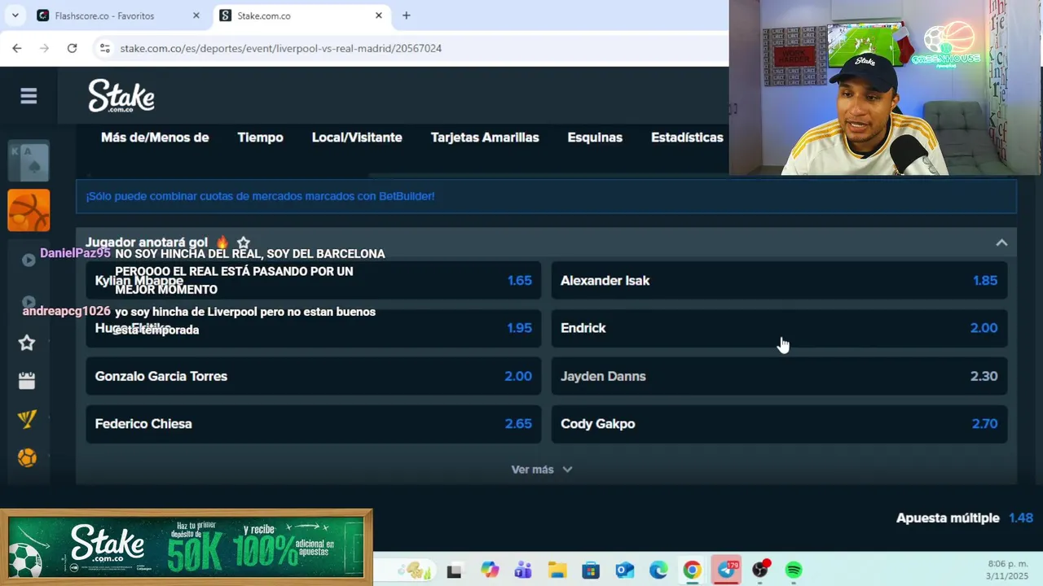Open the taskbar clock and date

(x=1007, y=570)
